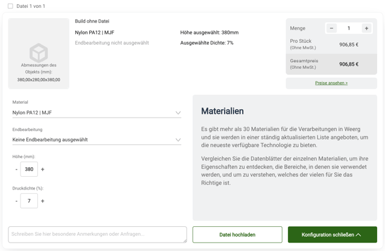The image size is (385, 251).
Task: Click the 3D cube object placeholder icon
Action: tap(39, 53)
